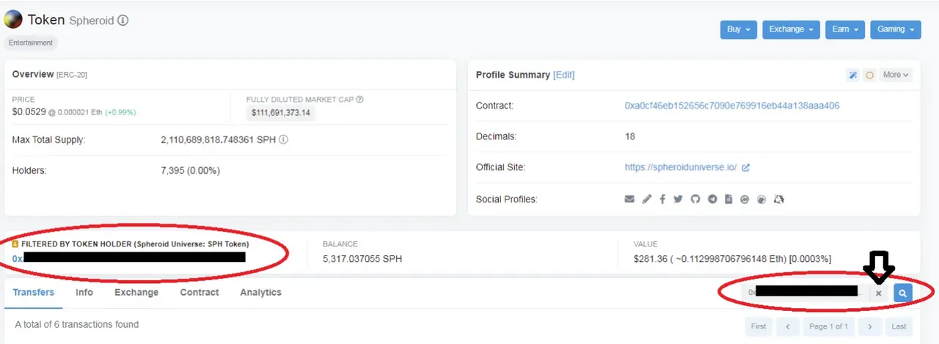Open the Facebook social profile icon
The image size is (939, 344).
662,199
